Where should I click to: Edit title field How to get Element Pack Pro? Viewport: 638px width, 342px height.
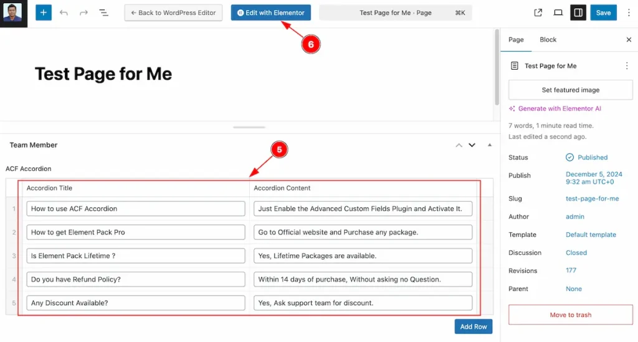point(135,232)
